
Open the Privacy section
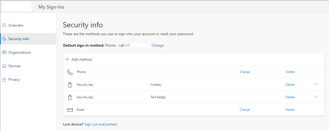[x=14, y=79]
